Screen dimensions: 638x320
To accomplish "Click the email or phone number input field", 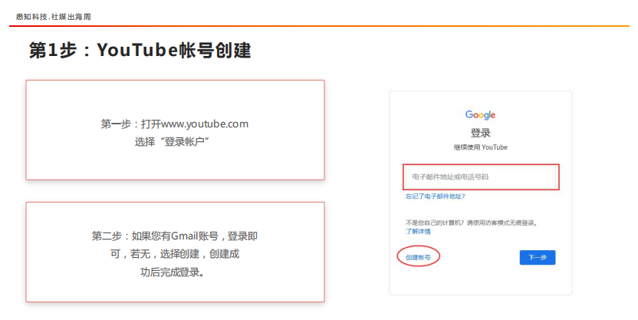I will (x=481, y=177).
